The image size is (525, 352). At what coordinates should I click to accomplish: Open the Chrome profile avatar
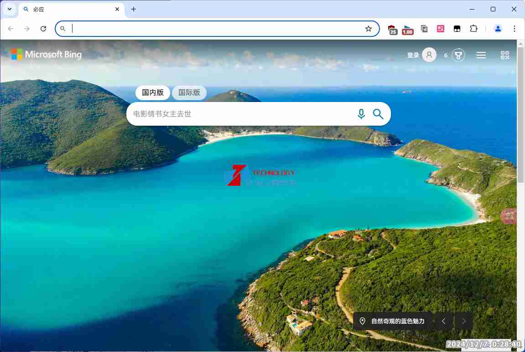point(498,29)
